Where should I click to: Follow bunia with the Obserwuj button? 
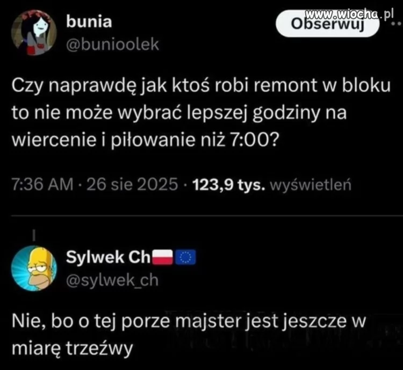click(x=327, y=24)
